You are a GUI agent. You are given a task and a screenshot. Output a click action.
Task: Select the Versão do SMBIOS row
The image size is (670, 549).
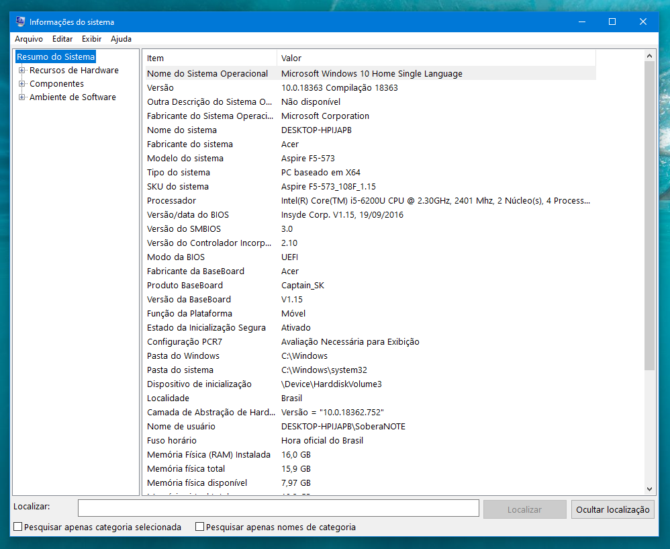click(371, 228)
